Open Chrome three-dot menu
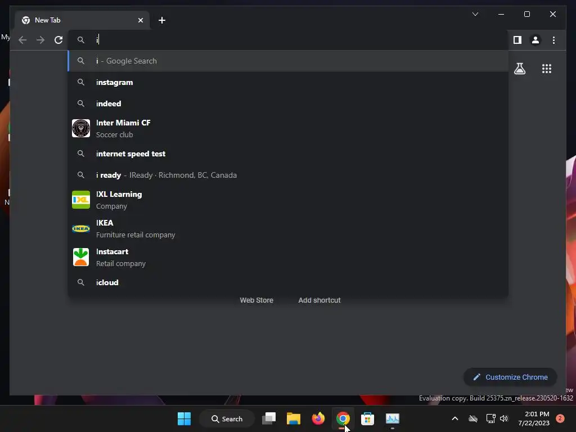This screenshot has height=432, width=576. coord(553,40)
